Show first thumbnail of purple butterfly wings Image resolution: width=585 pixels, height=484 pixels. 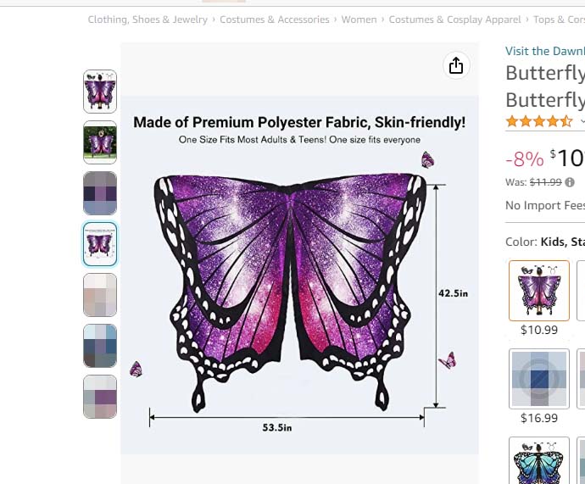click(x=100, y=92)
